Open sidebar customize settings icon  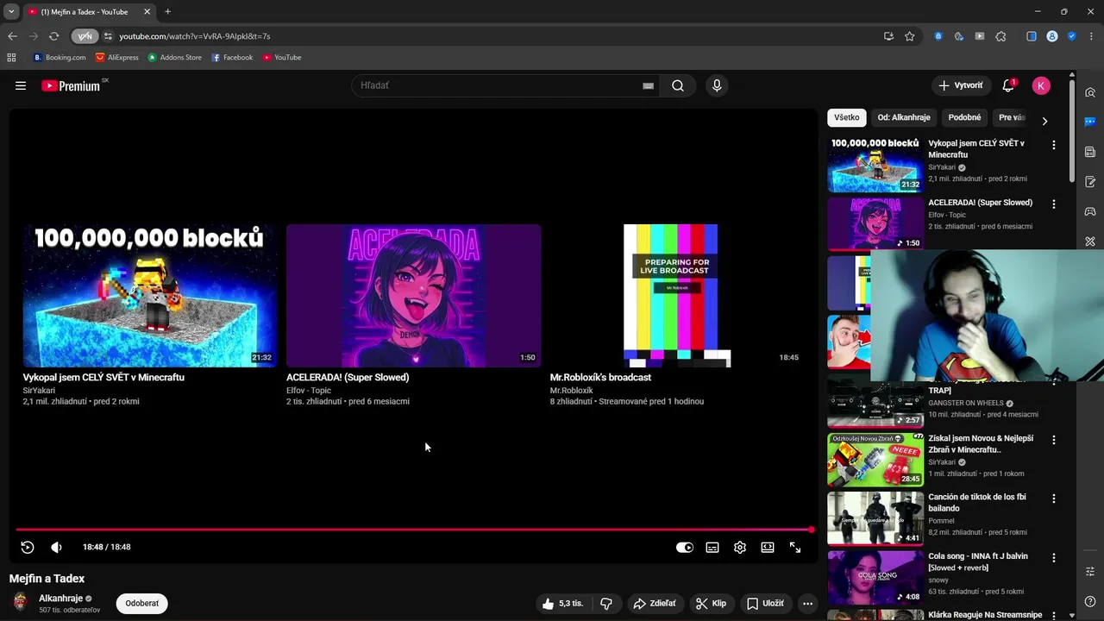tap(1090, 572)
